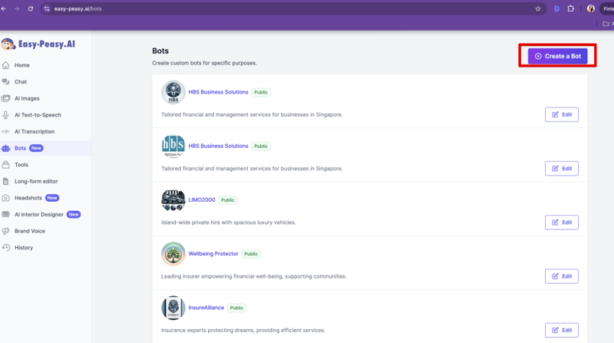Viewport: 614px width, 343px height.
Task: Select the AI Images sidebar icon
Action: (6, 98)
